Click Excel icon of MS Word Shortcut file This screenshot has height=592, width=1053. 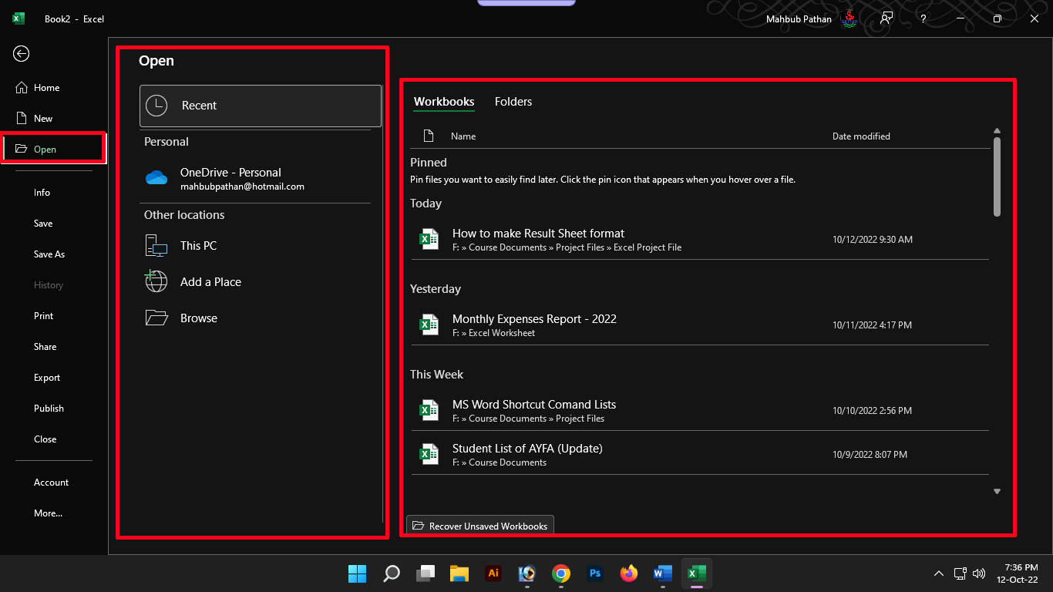point(429,411)
